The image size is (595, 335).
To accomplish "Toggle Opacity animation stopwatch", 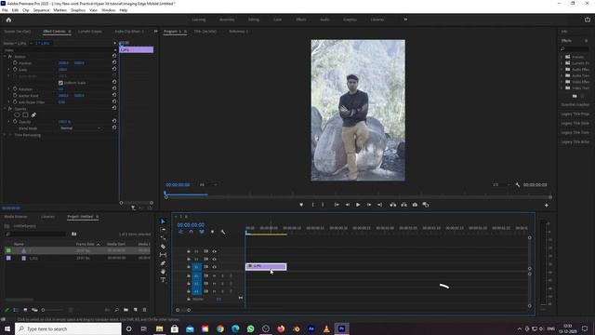I will pos(15,122).
